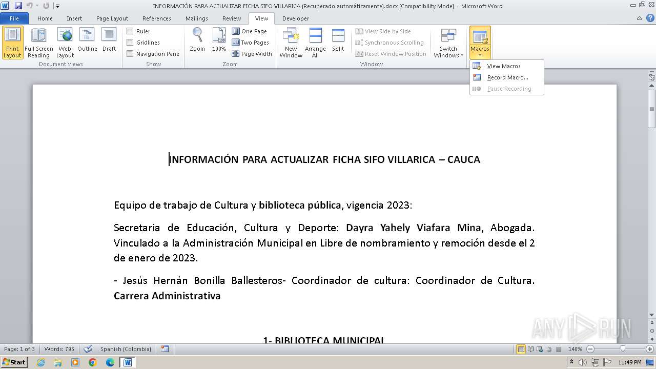Open Customize Quick Access Toolbar dropdown
The image size is (656, 369).
tap(57, 6)
